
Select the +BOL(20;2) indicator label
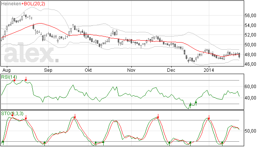pyautogui.click(x=33, y=4)
